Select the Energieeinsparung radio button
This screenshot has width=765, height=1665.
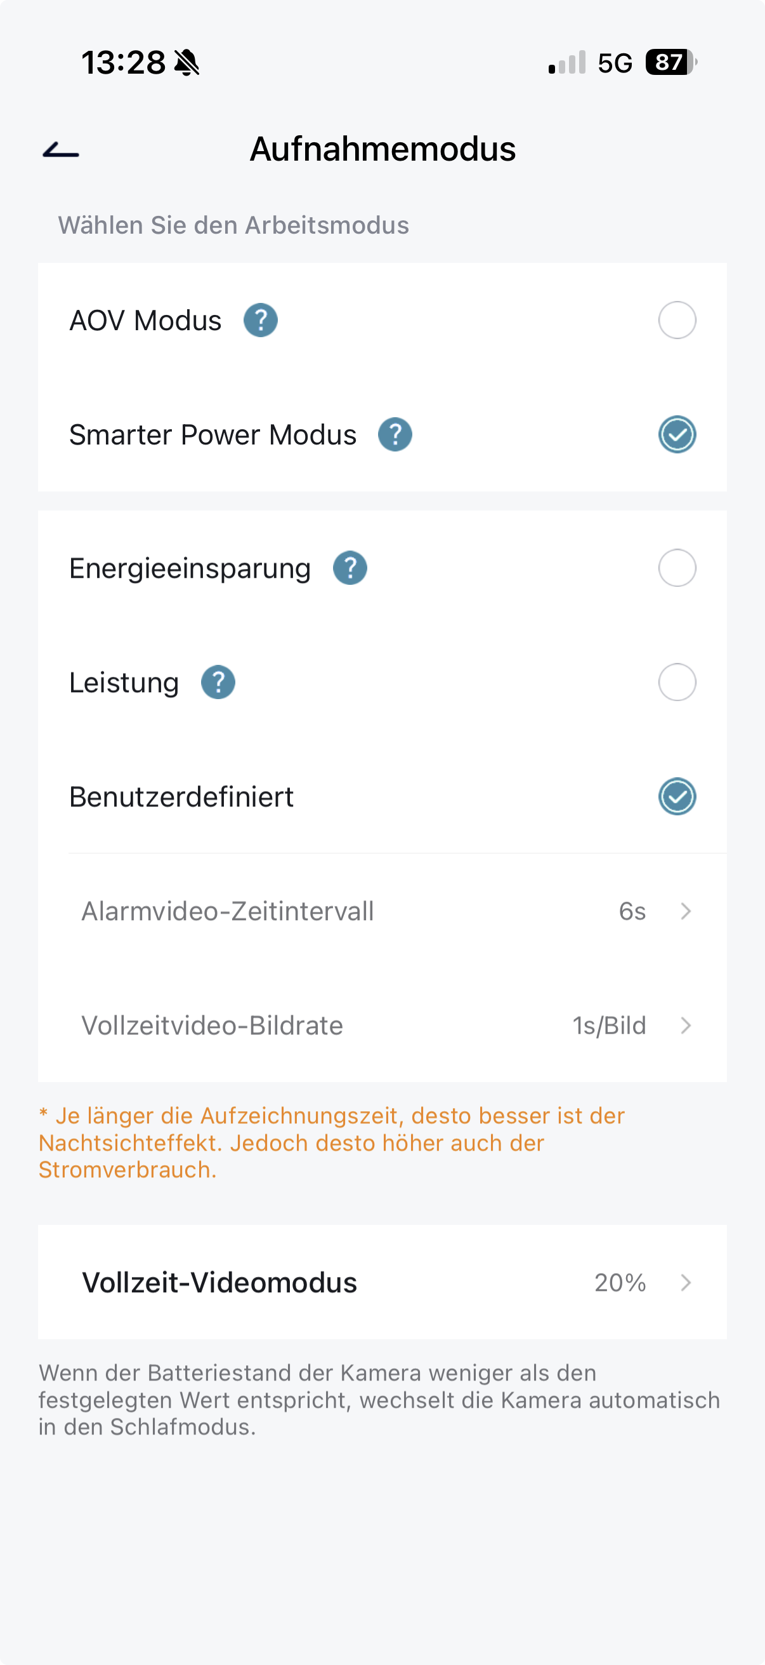click(x=677, y=568)
